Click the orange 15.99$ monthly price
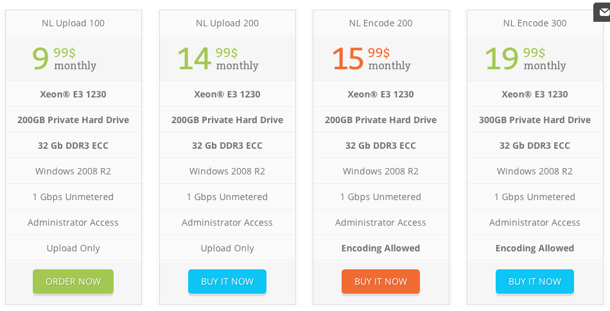The image size is (610, 311). coord(372,58)
